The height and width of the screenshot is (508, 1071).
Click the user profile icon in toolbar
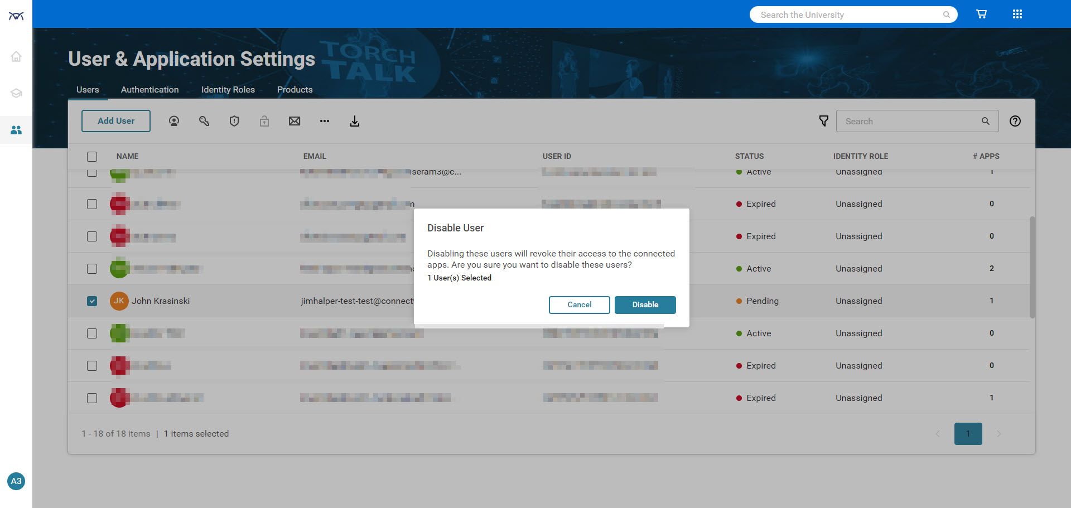click(x=174, y=121)
